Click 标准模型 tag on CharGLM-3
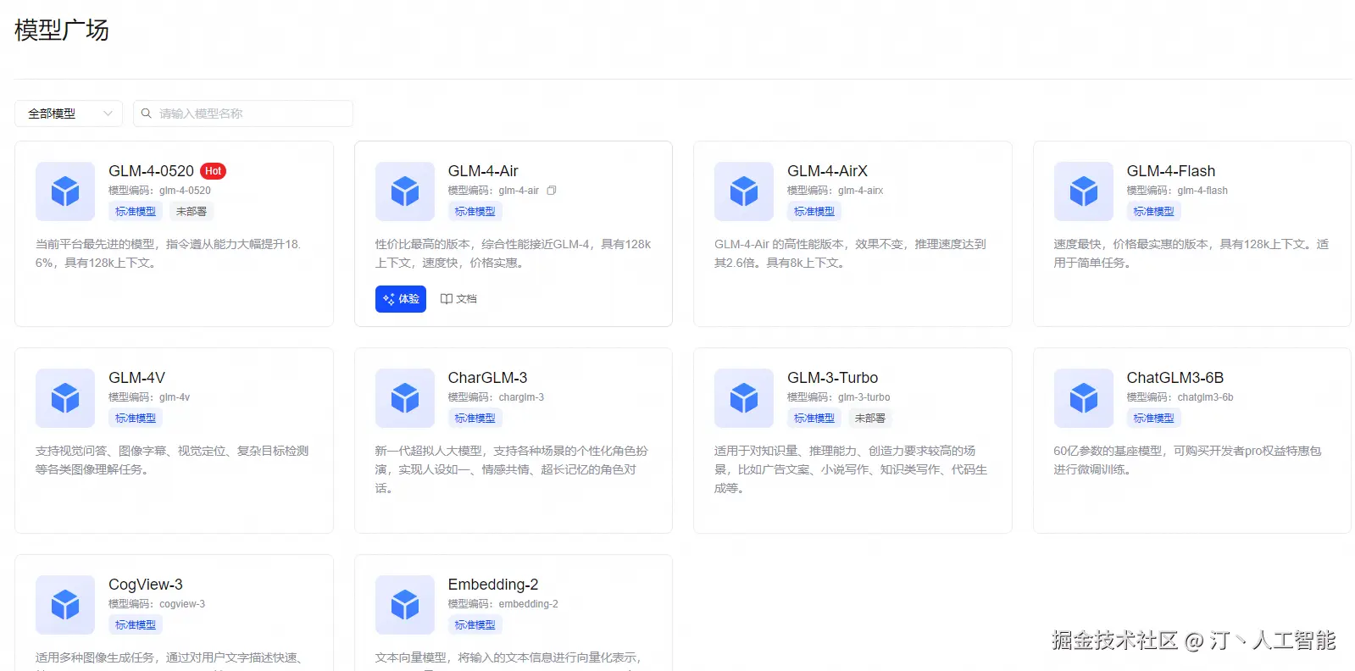This screenshot has width=1355, height=671. tap(475, 419)
